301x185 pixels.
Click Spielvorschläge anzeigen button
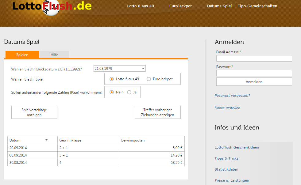pos(34,112)
